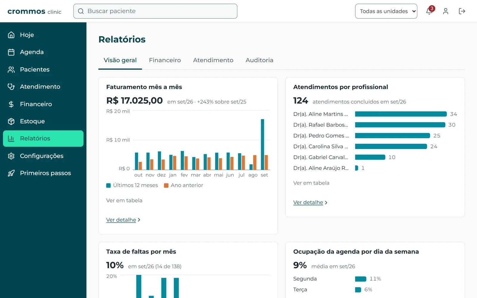Open Ver detalhe link in Atendimentos card
This screenshot has width=477, height=298.
coord(310,202)
